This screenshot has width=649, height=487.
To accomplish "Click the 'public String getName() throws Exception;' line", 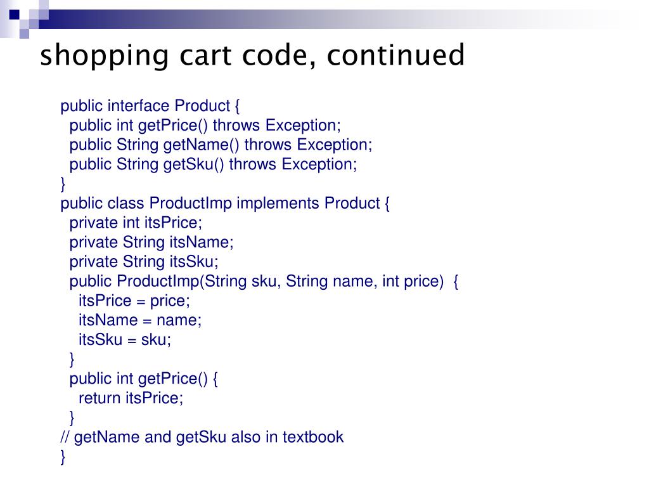I will (221, 145).
